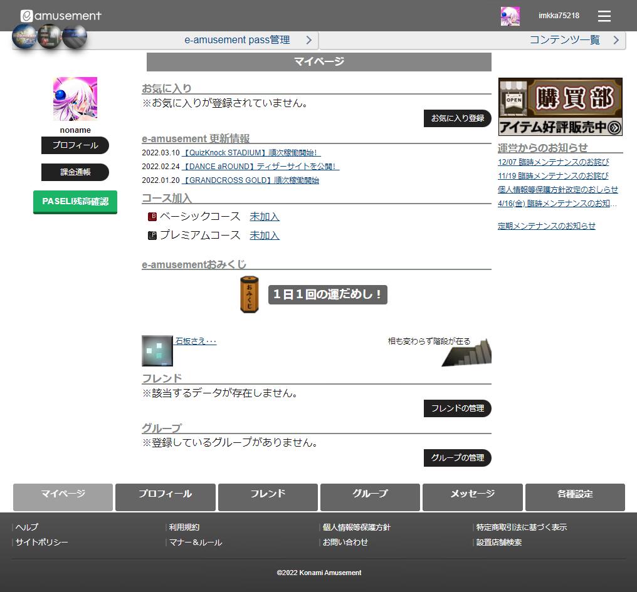The image size is (637, 592).
Task: Open the hamburger menu icon
Action: tap(604, 16)
